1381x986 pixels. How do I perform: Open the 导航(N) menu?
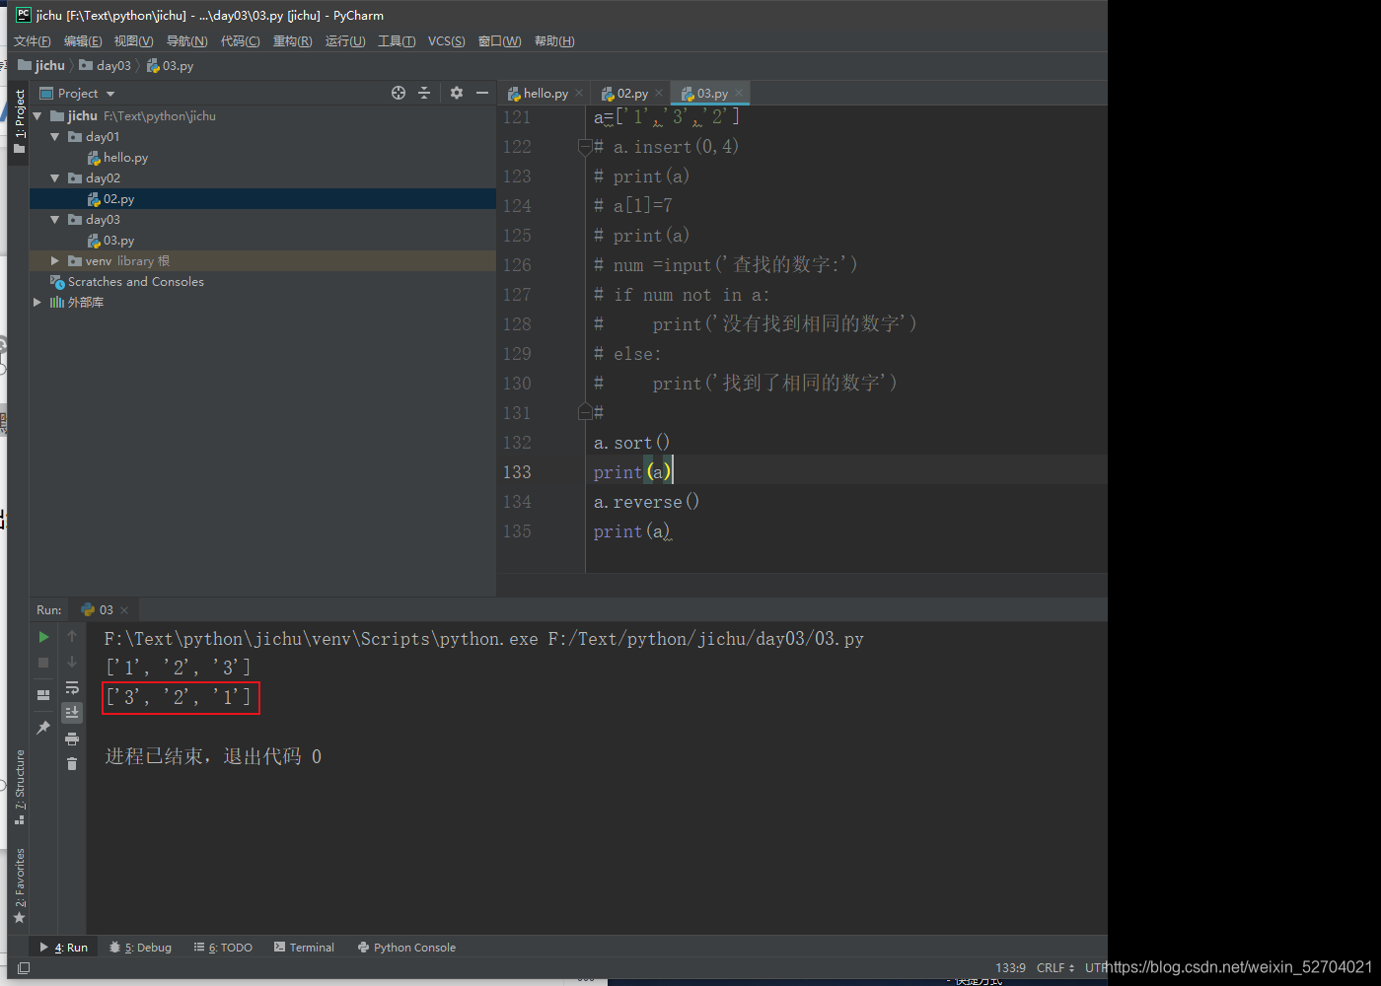click(187, 41)
